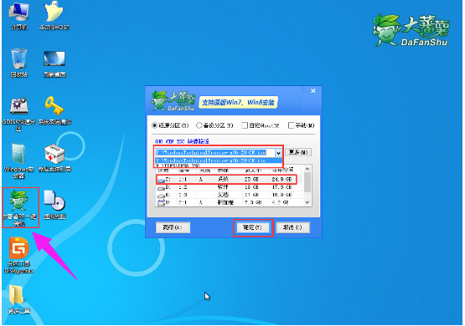The image size is (465, 326).
Task: Open the virtual CD drive icon
Action: [54, 205]
